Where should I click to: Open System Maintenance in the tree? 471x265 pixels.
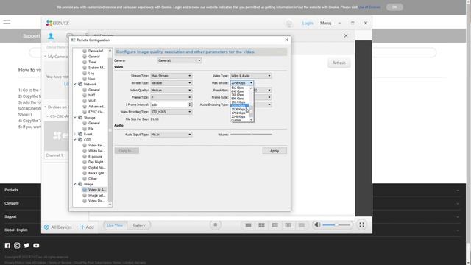[96, 68]
